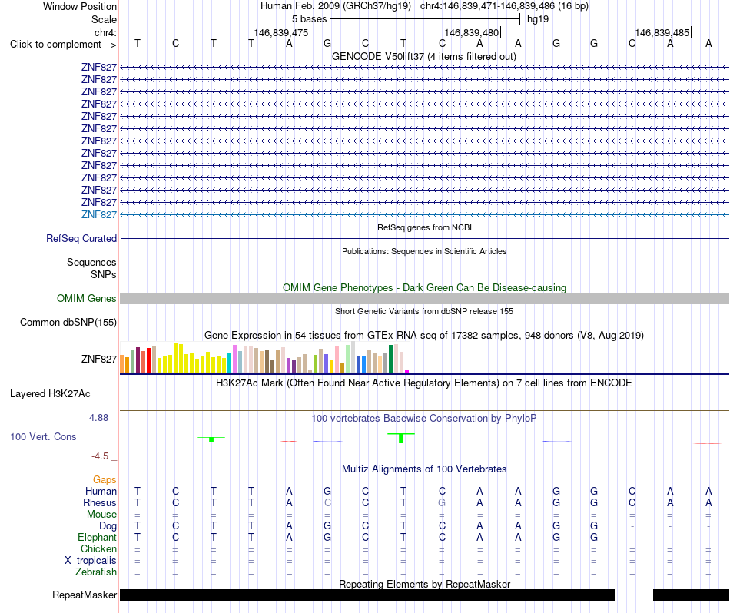This screenshot has height=613, width=730.
Task: Click the gray mismatch G in Rhesus row
Action: click(x=442, y=502)
